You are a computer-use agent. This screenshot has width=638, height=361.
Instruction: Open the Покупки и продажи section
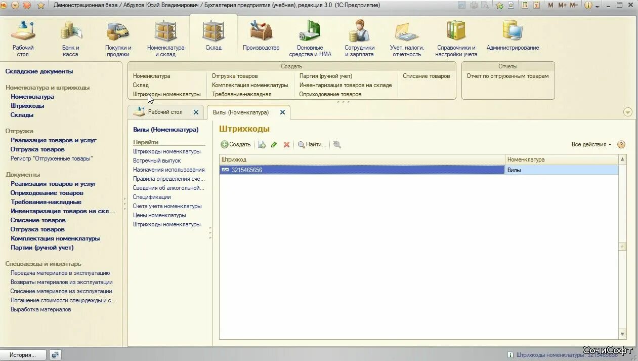point(118,38)
